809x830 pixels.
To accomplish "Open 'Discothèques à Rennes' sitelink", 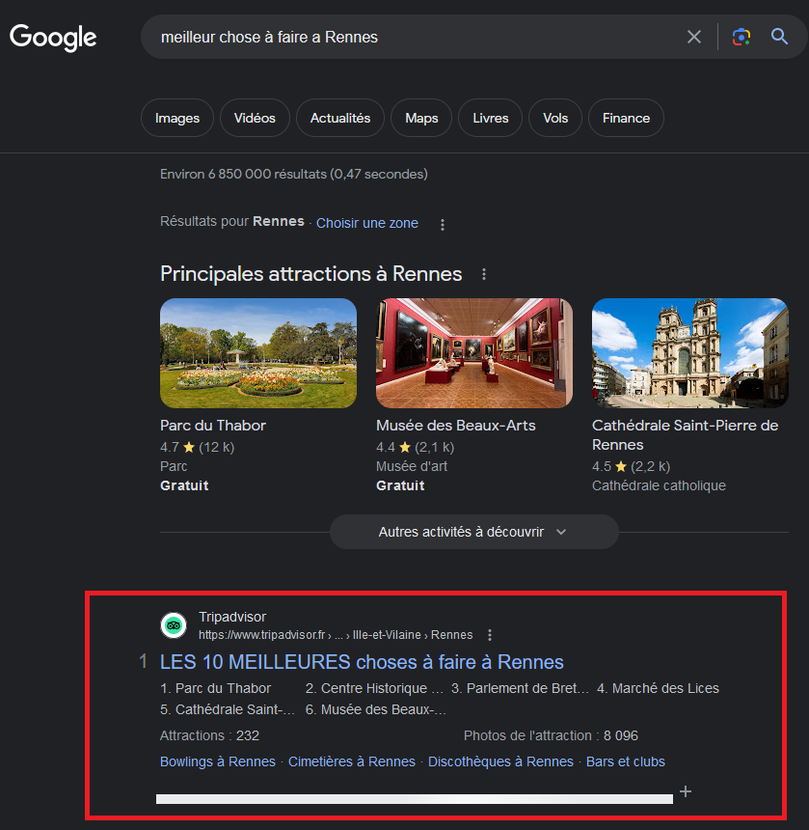I will point(500,761).
